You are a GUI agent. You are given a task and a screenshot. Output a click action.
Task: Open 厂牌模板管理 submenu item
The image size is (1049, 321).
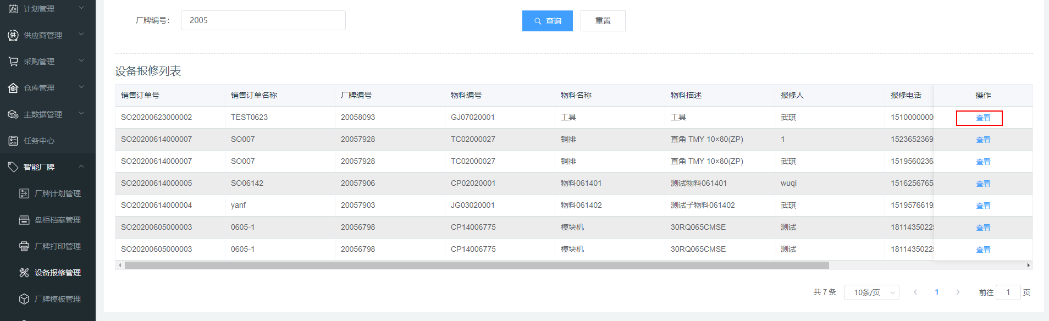(x=57, y=299)
